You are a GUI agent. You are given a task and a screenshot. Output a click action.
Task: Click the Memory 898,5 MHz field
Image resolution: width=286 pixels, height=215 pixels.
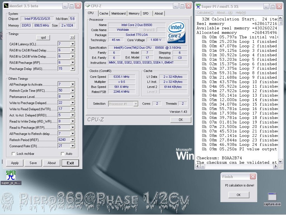42,25
